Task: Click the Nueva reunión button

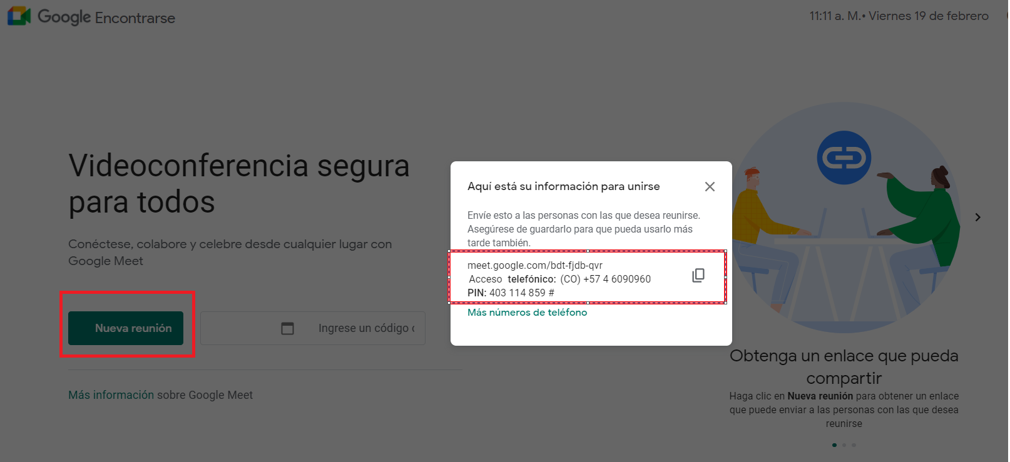Action: click(126, 328)
